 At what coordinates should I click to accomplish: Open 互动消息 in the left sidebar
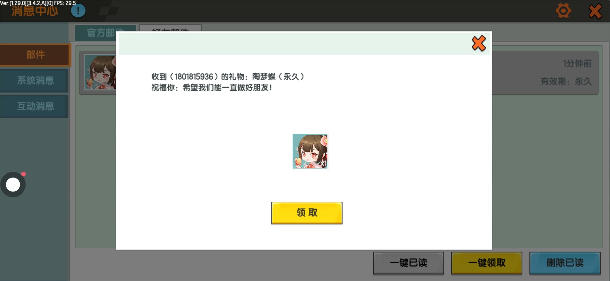tap(35, 106)
